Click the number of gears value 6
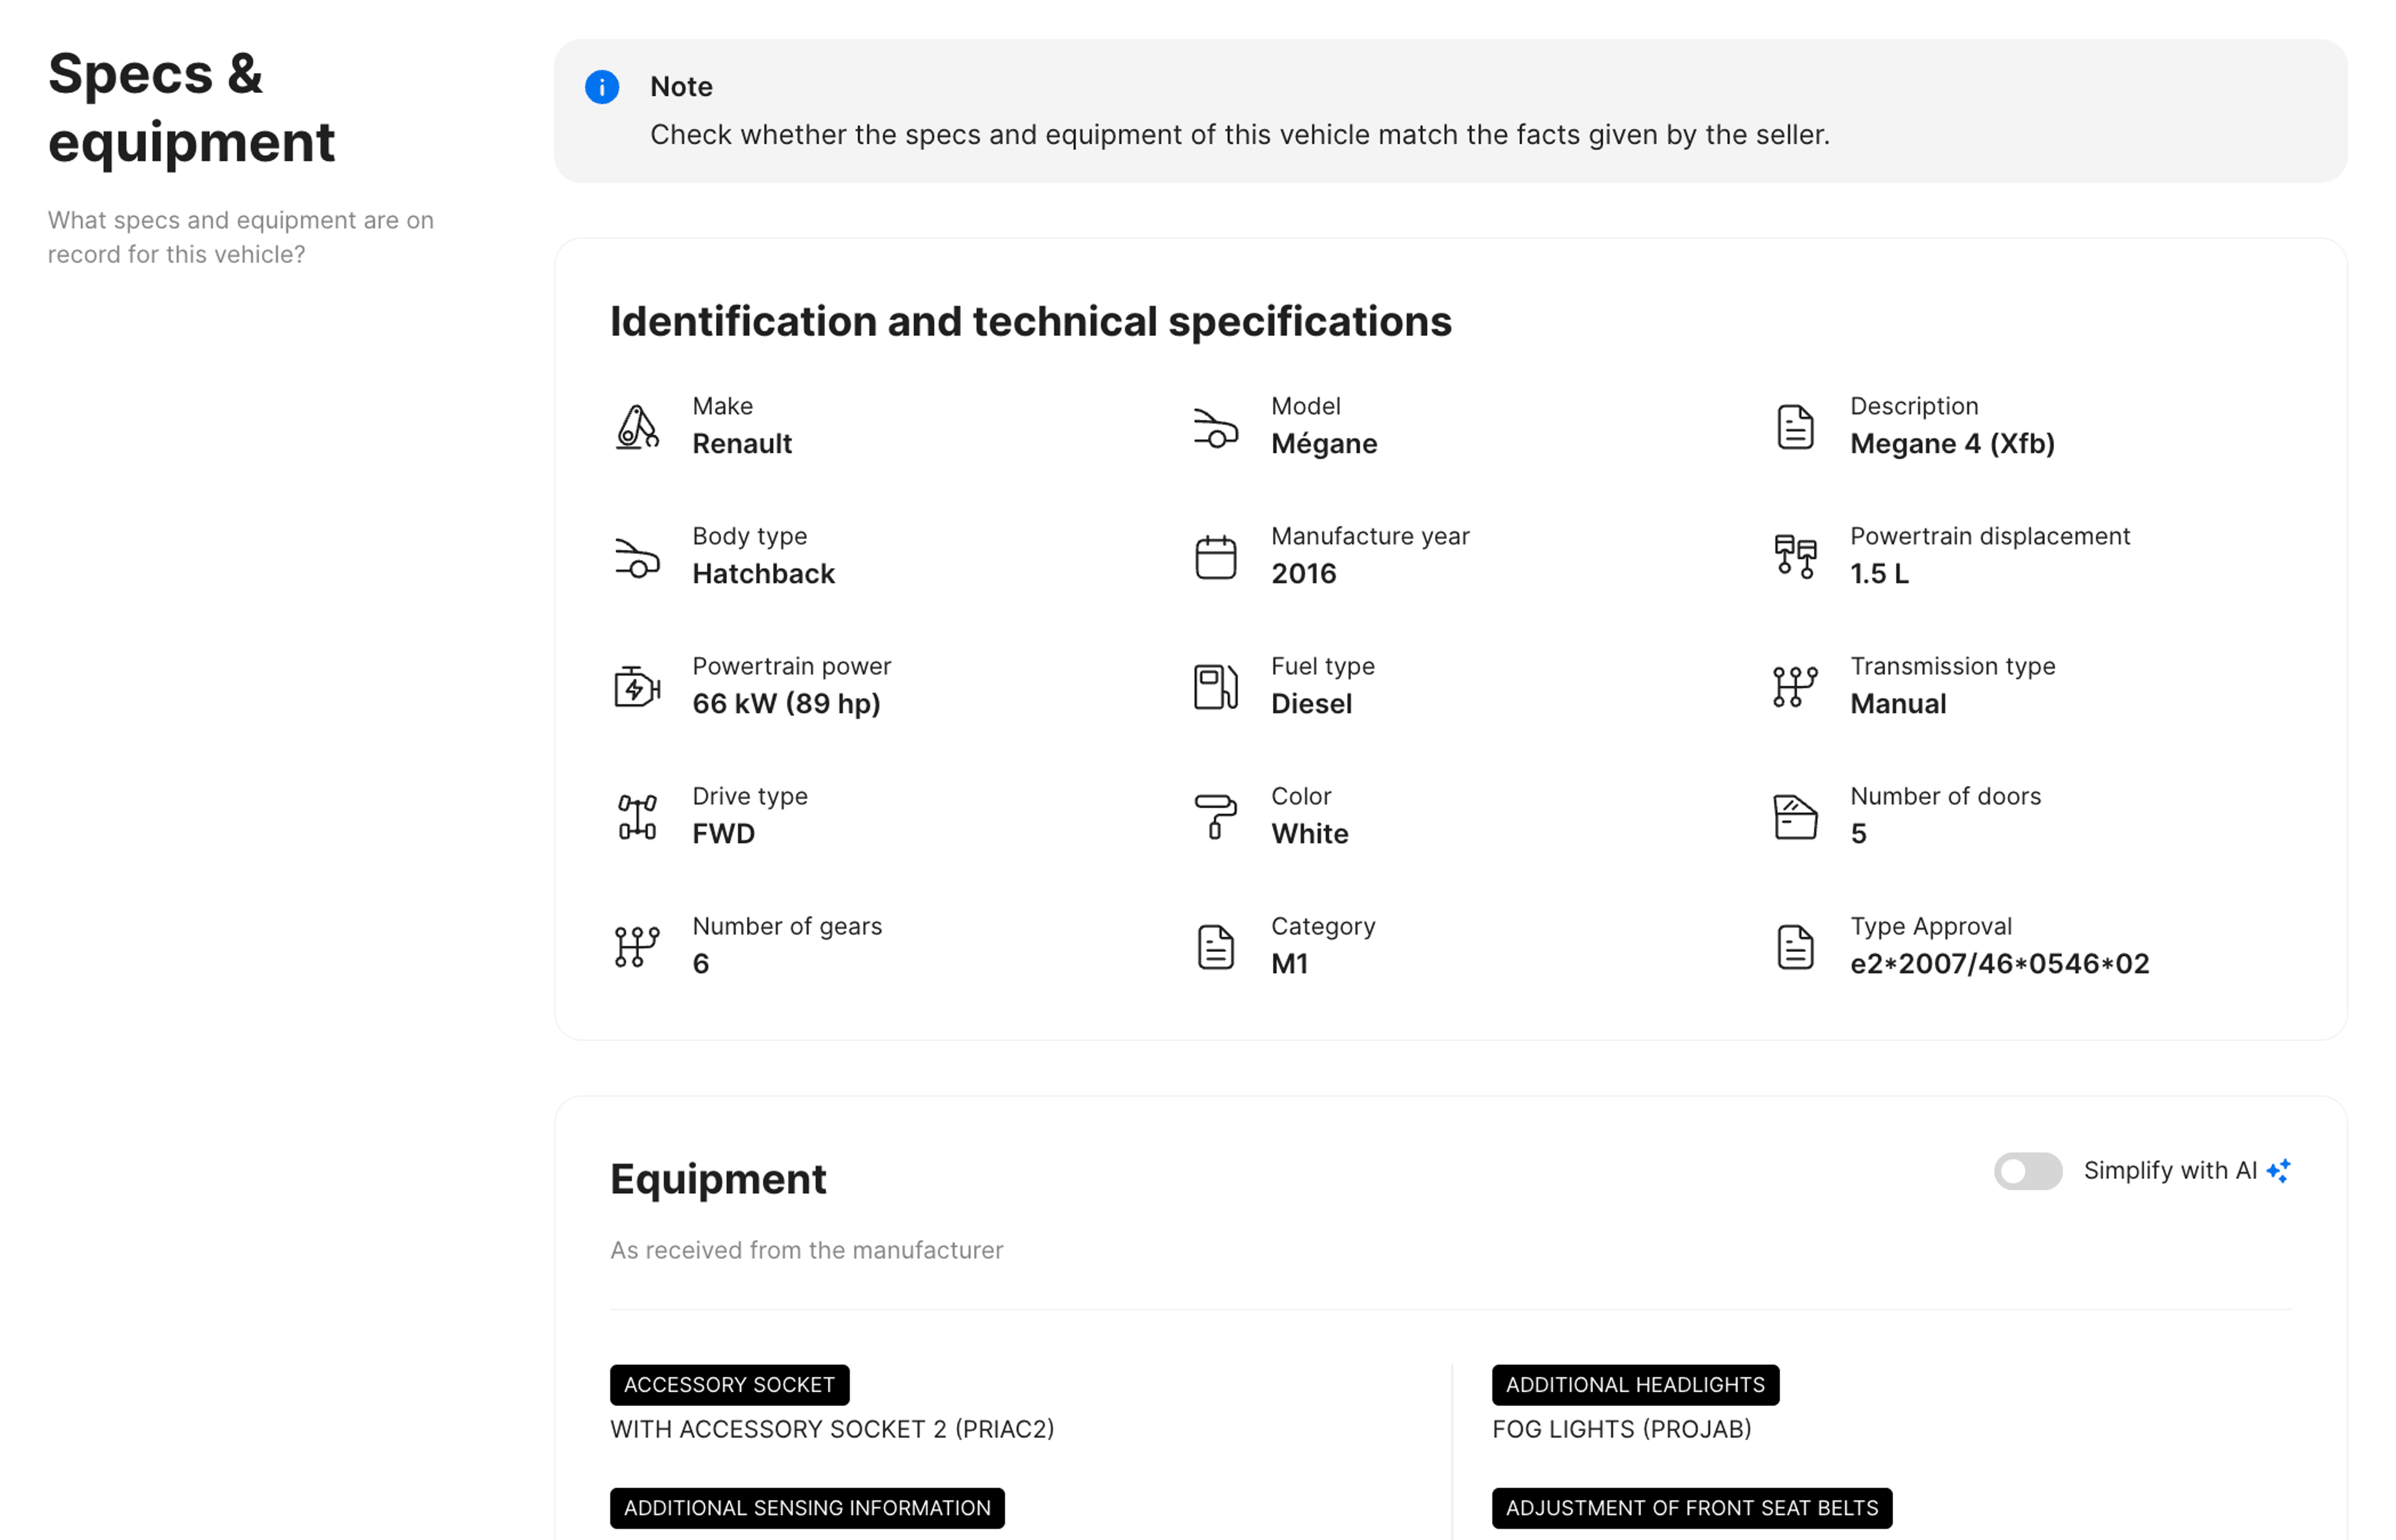Viewport: 2396px width, 1540px height. point(700,964)
